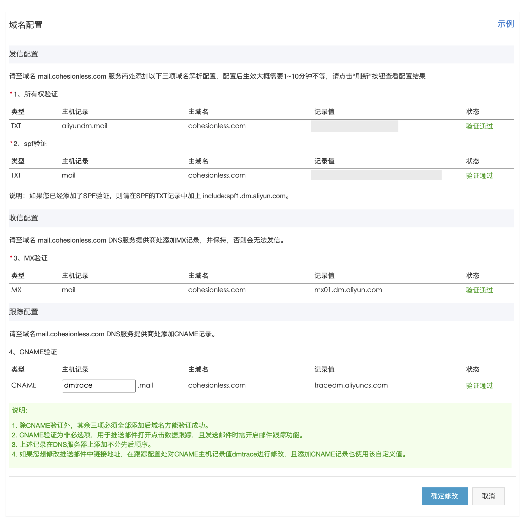Click 验证通过 status in the MX row
Viewport: 525px width, 525px height.
click(479, 290)
